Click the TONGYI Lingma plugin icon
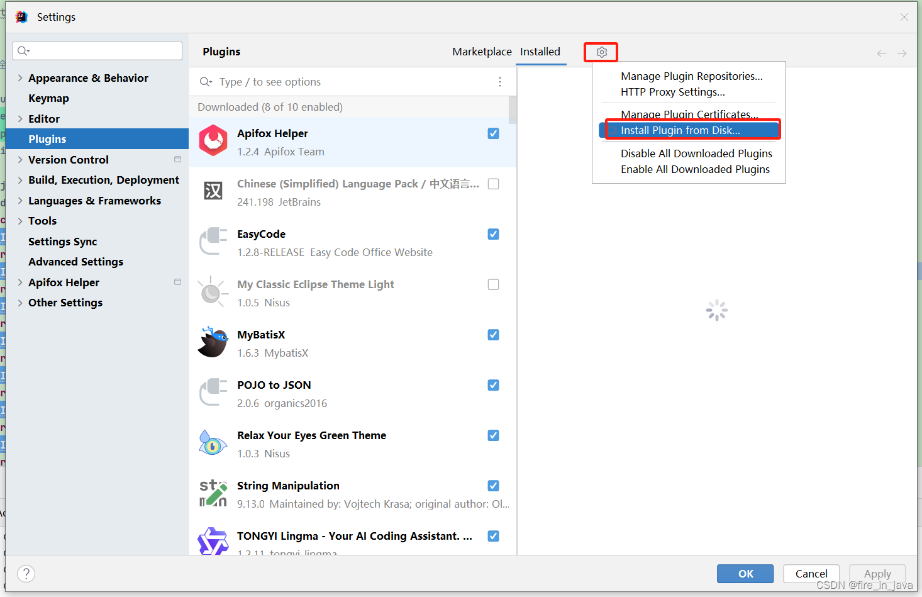922x597 pixels. tap(213, 541)
